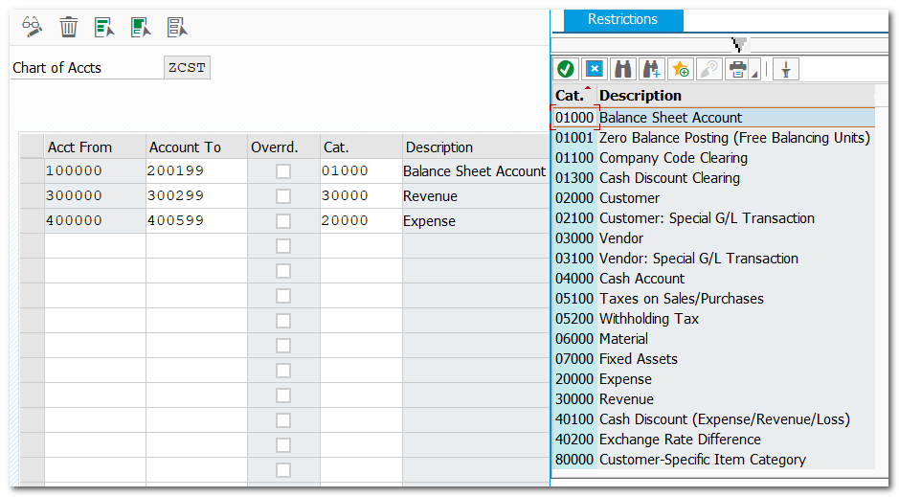The image size is (899, 497).
Task: Confirm selection with the green checkmark
Action: point(566,69)
